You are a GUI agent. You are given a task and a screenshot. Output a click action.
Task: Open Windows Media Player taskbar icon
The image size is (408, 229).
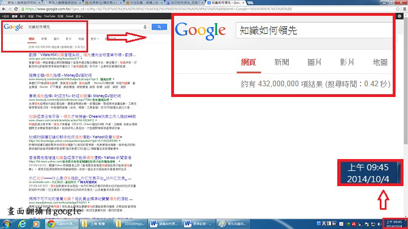click(36, 224)
